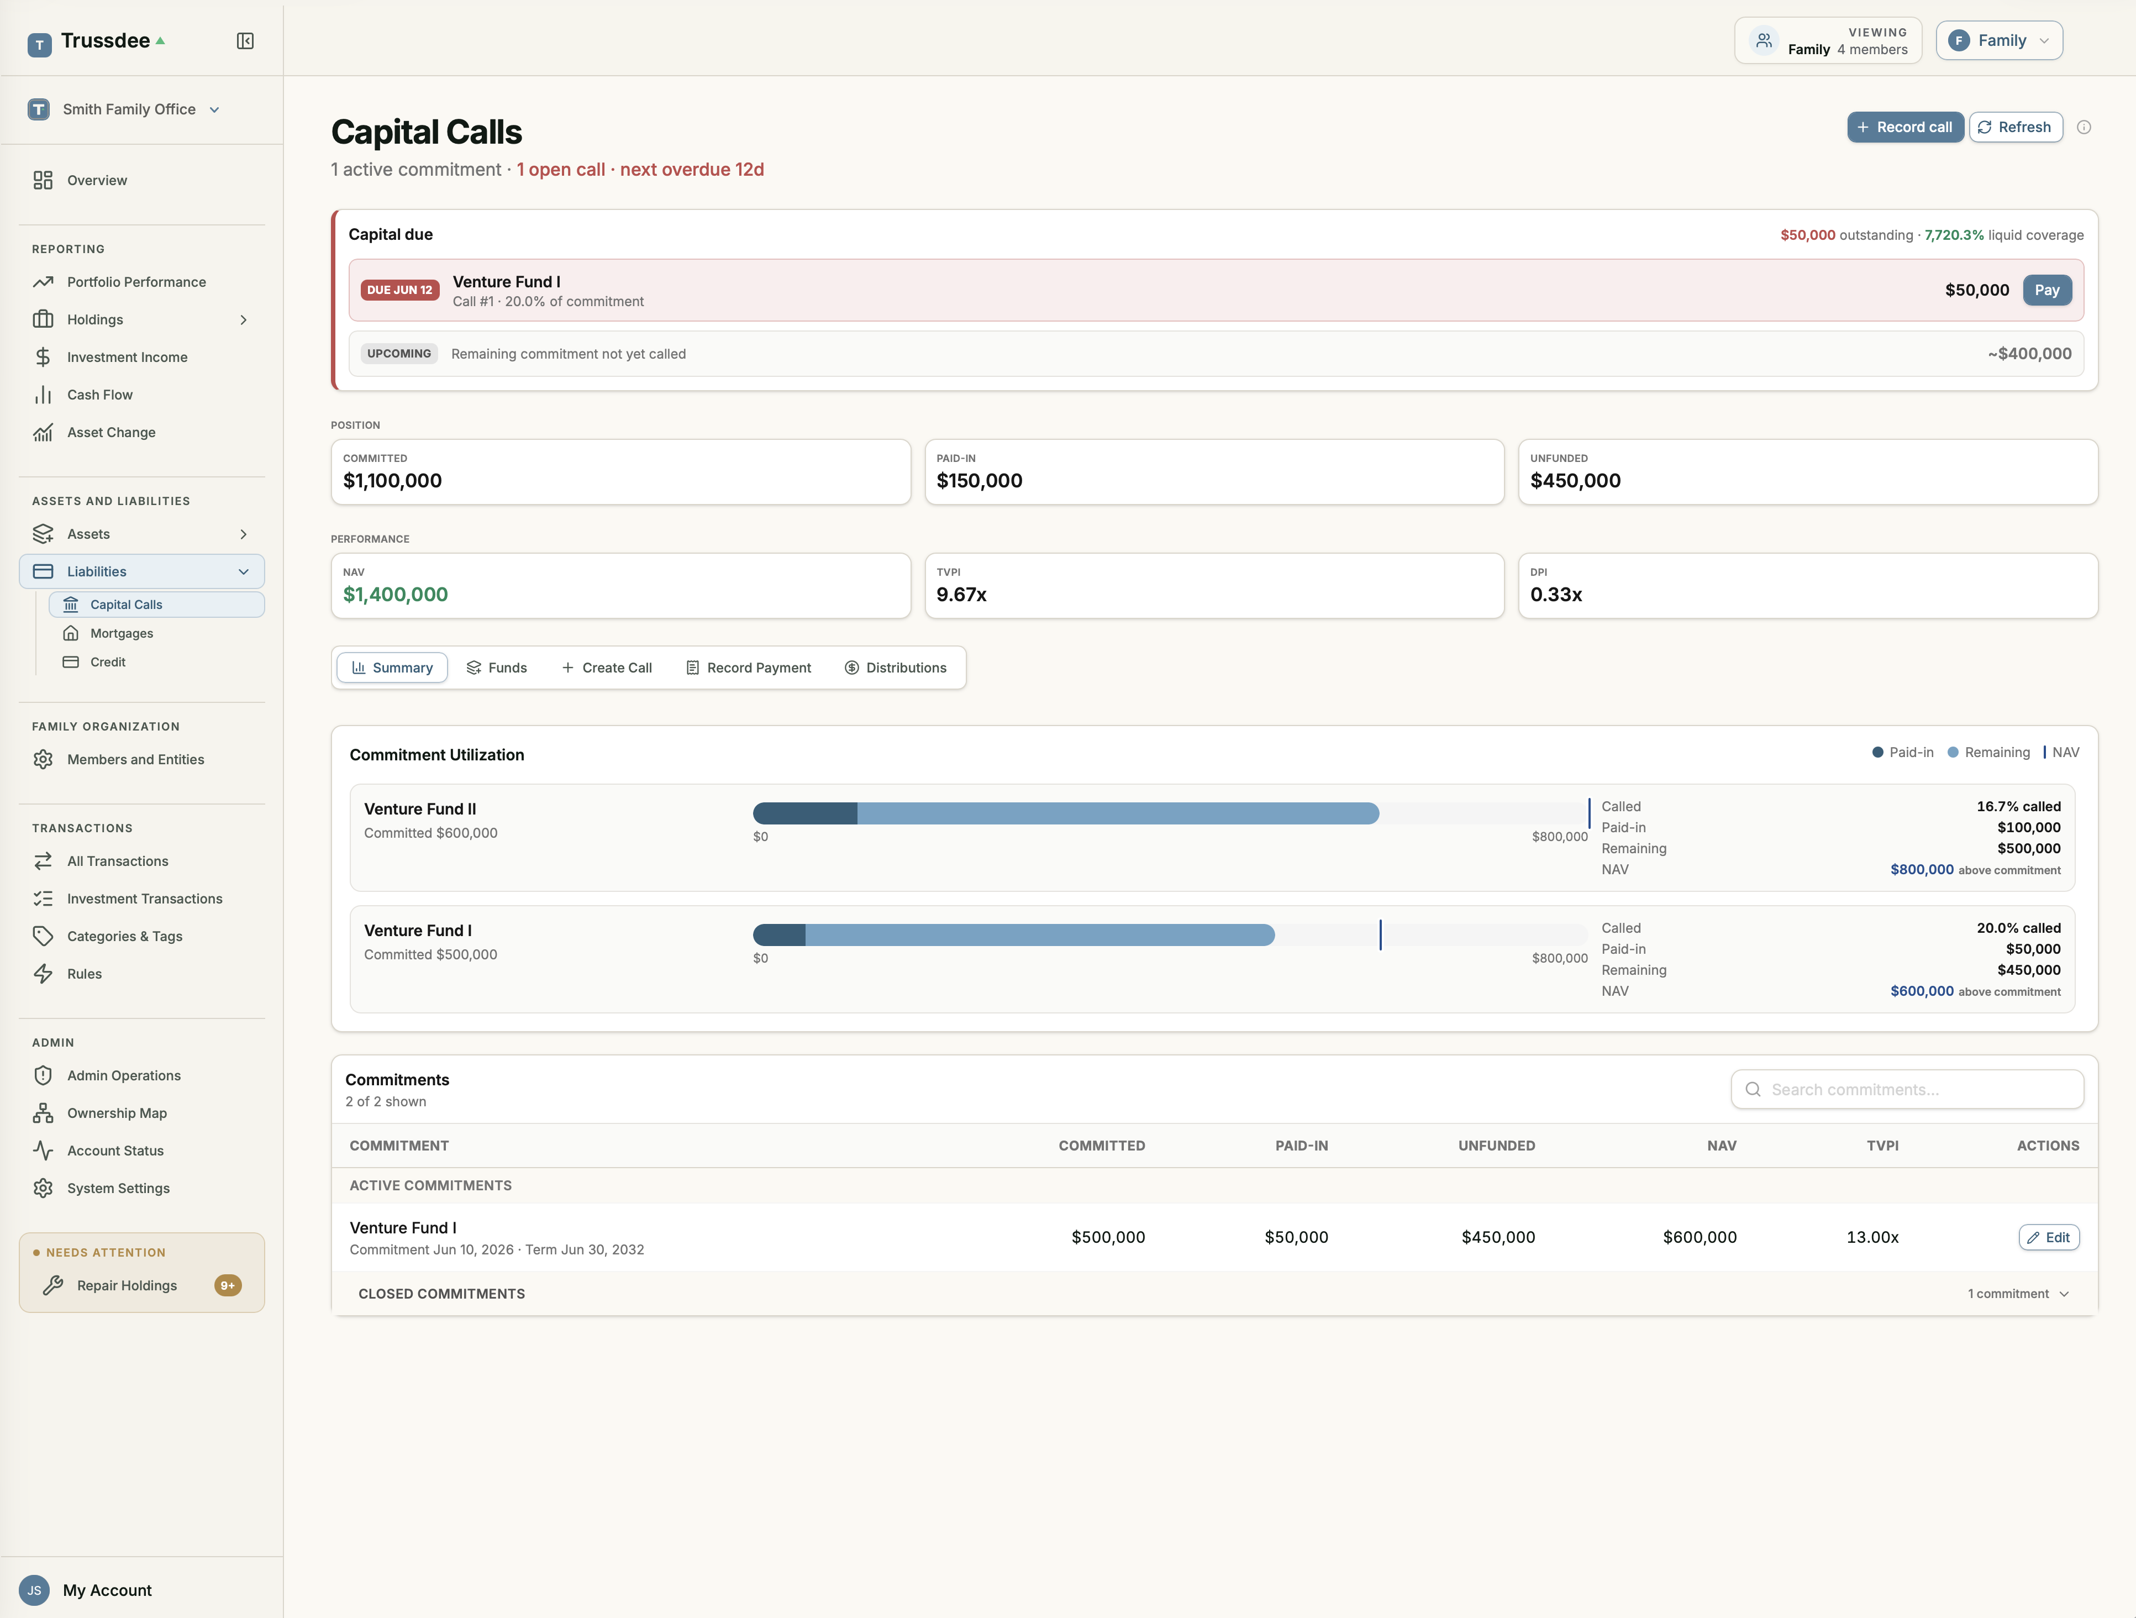Click Categories & Tags tag icon

click(43, 937)
